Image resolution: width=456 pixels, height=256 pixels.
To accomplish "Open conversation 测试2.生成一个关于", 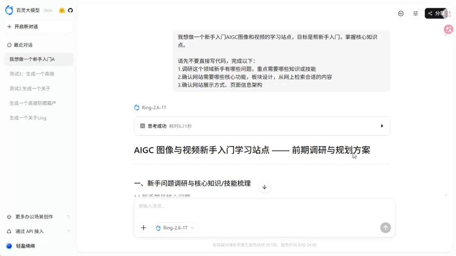I will (x=38, y=88).
